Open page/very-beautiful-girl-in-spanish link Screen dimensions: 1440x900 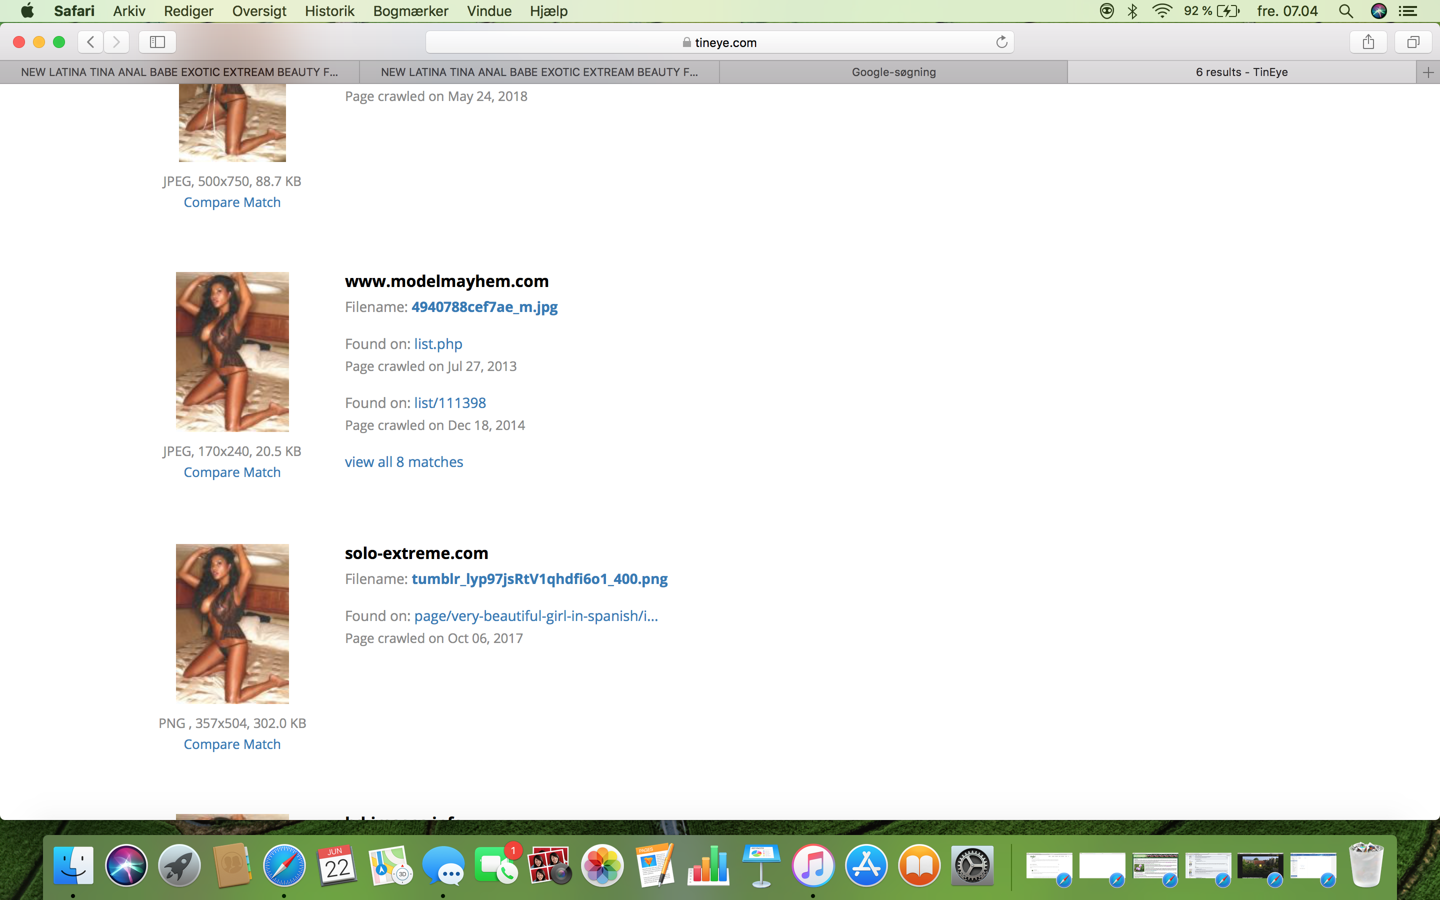pyautogui.click(x=536, y=615)
